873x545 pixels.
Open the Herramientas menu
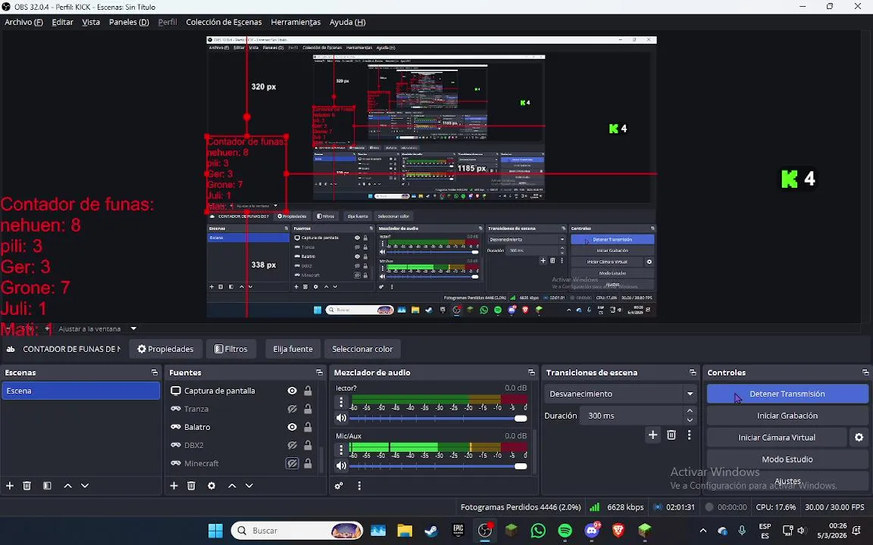296,22
